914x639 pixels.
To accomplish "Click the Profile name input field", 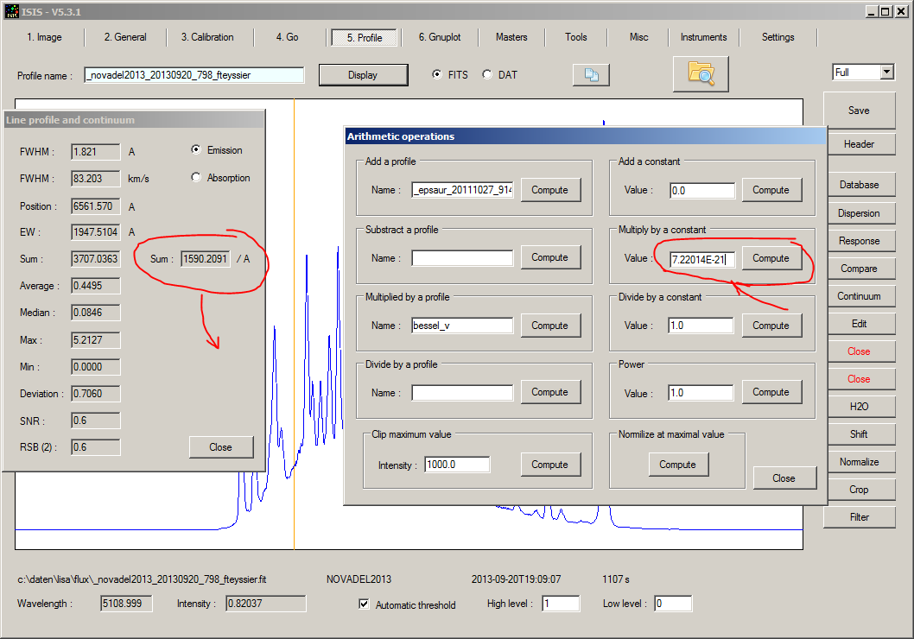I will 194,75.
